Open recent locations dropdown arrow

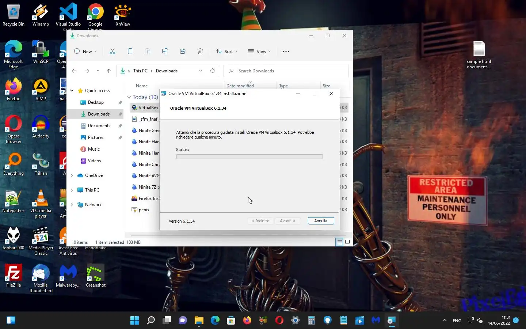(98, 71)
